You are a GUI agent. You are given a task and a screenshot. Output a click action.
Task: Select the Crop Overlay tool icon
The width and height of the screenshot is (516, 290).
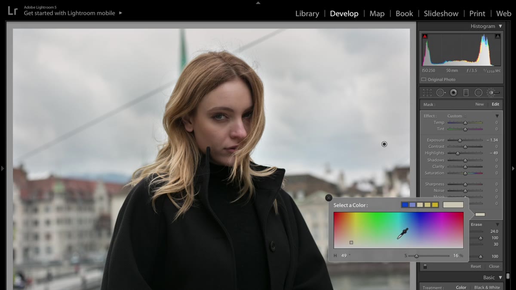[x=427, y=93]
